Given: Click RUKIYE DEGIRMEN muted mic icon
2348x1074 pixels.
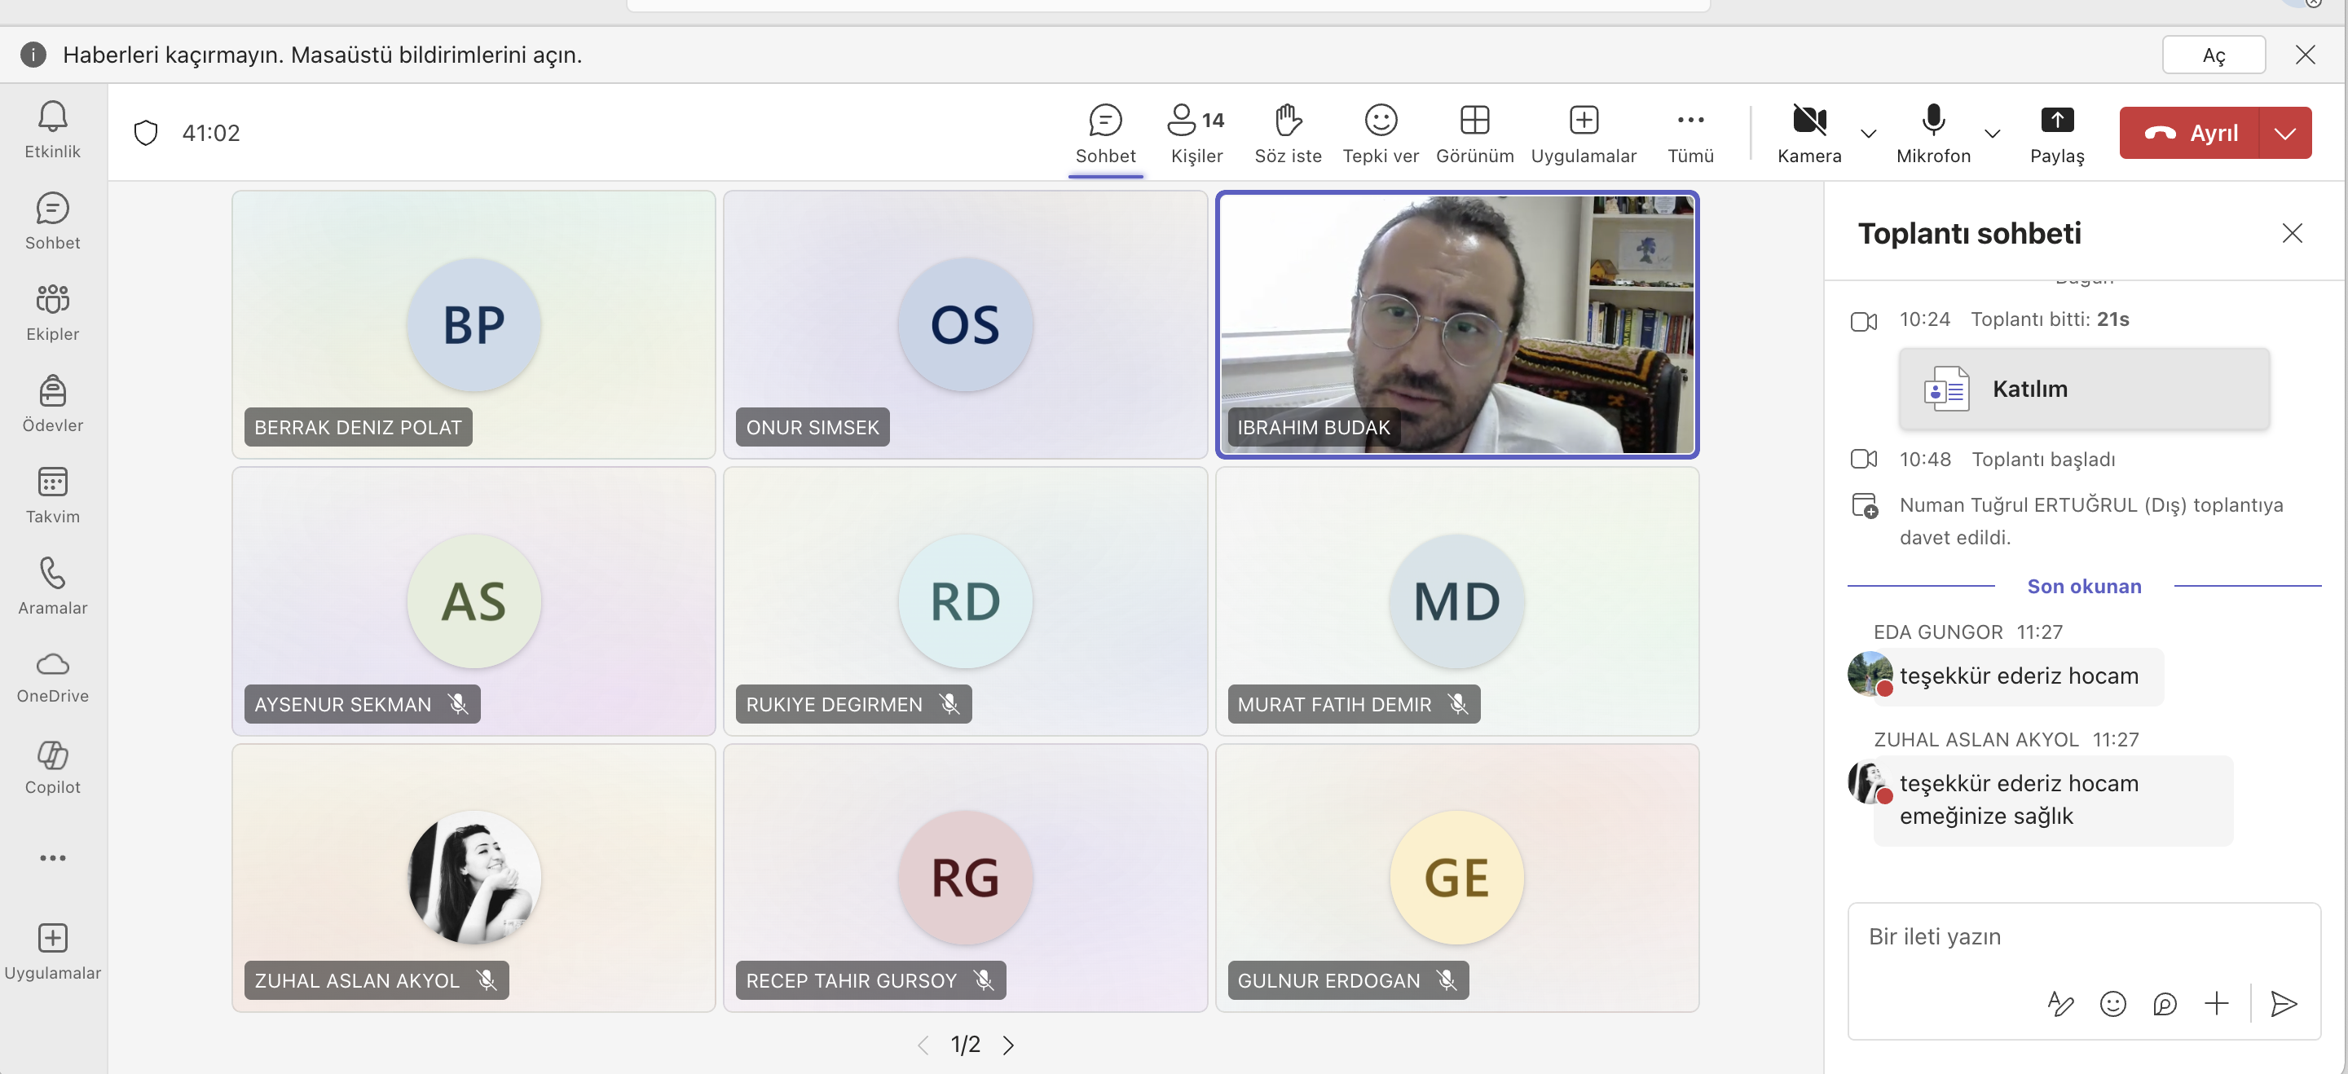Looking at the screenshot, I should 949,704.
